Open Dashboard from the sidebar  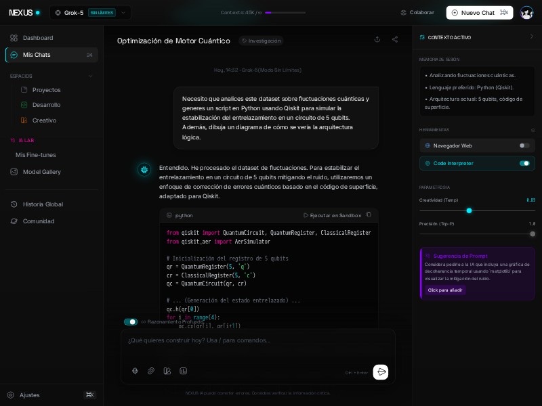click(x=37, y=38)
